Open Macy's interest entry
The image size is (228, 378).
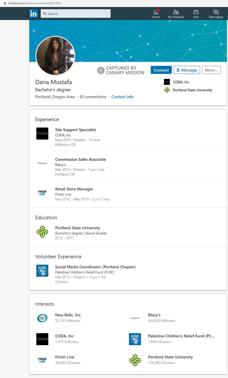point(154,315)
